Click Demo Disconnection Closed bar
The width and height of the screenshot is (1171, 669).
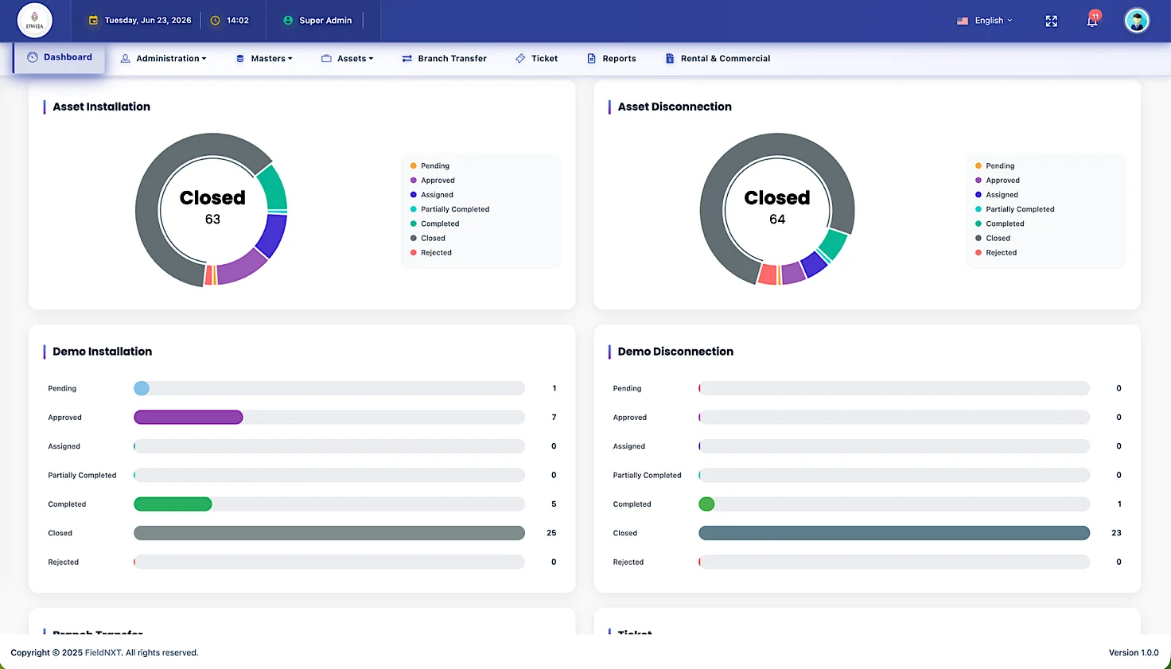pos(894,533)
